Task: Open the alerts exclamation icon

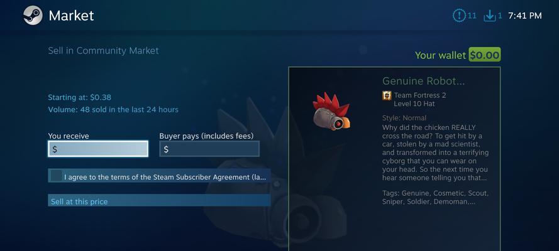Action: (459, 16)
